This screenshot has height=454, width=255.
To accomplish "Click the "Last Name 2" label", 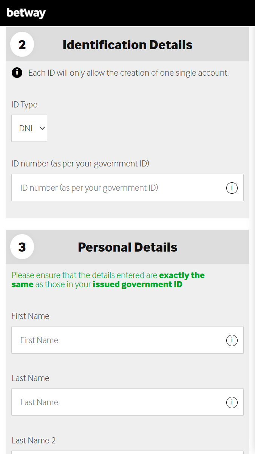I will pyautogui.click(x=33, y=440).
